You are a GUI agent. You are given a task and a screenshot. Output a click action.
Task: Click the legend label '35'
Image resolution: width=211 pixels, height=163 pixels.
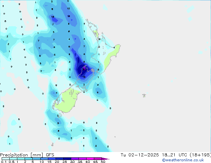tap(80, 162)
